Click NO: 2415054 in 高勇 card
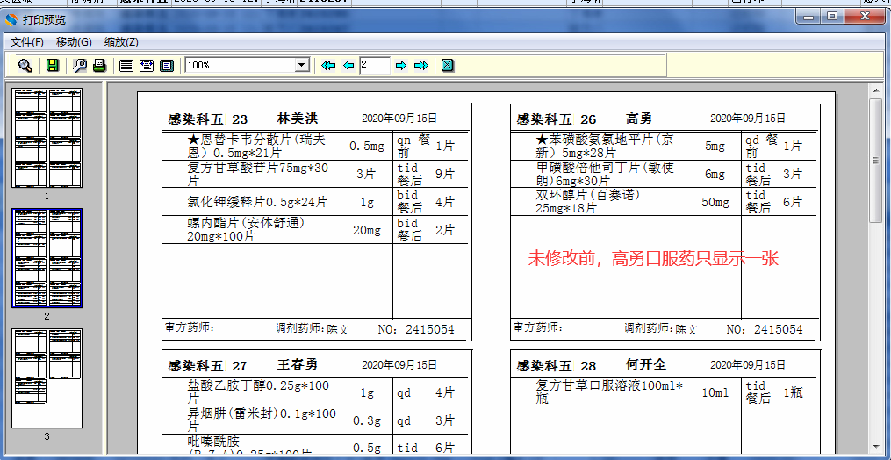 click(x=765, y=329)
